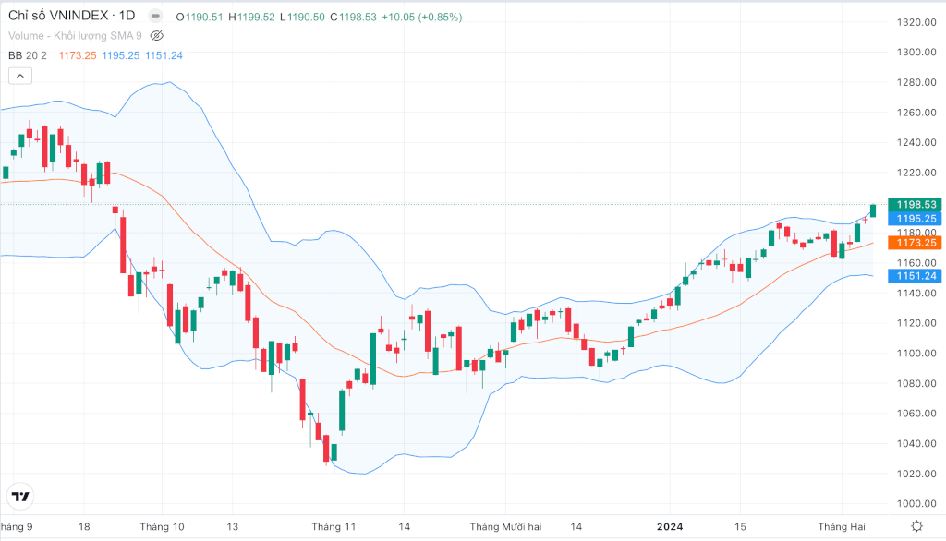Click the 1240.00 price axis label
This screenshot has width=946, height=541.
[x=916, y=142]
